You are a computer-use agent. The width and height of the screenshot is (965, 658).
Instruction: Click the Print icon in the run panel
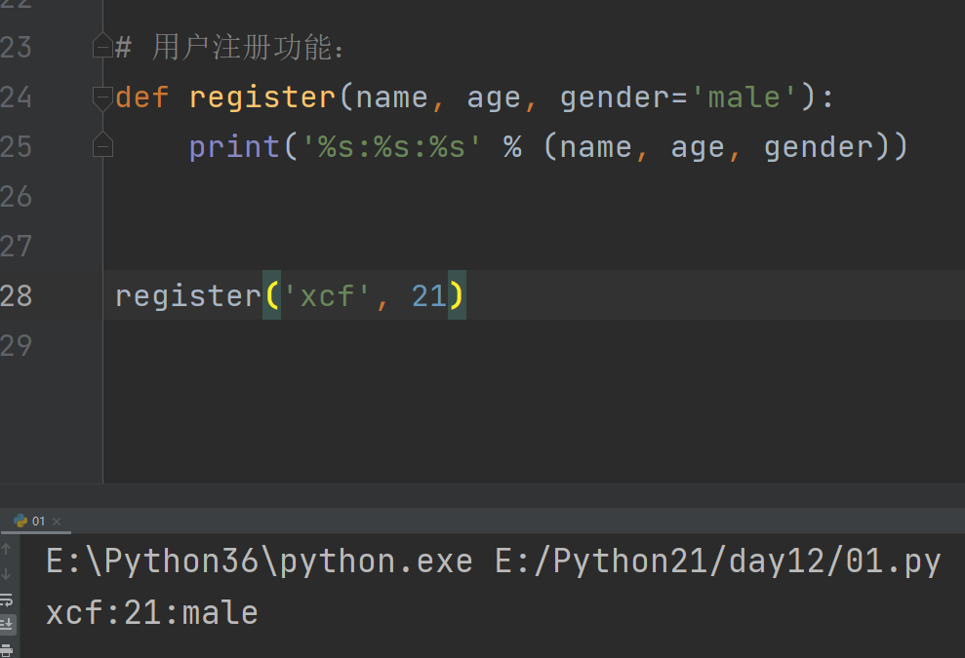tap(6, 650)
